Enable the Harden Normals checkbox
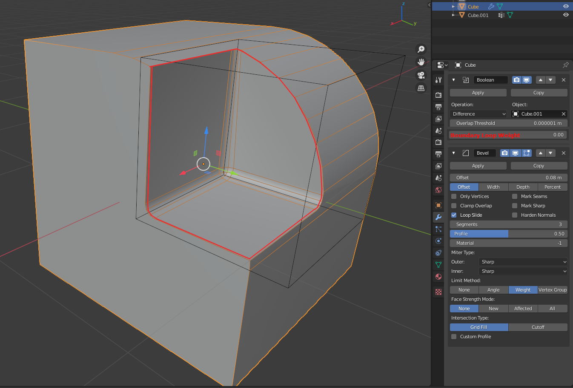 coord(515,215)
